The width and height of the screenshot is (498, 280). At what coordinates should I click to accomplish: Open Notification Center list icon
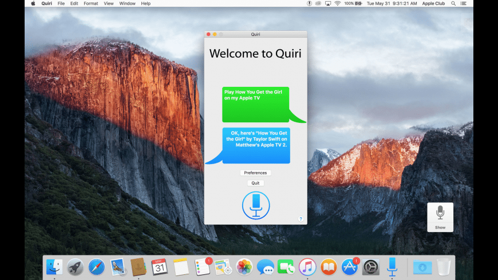click(x=464, y=3)
